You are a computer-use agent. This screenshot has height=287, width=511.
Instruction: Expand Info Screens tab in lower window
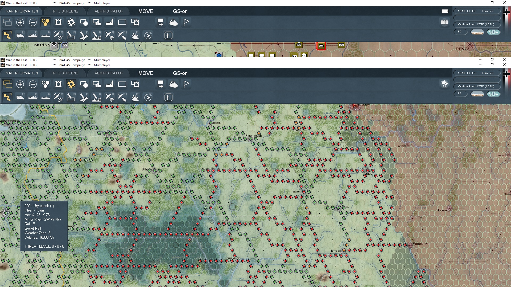[x=65, y=73]
